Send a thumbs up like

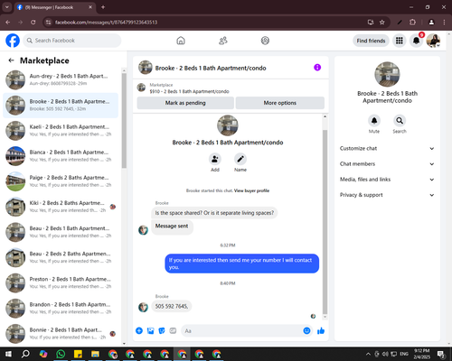click(x=321, y=331)
